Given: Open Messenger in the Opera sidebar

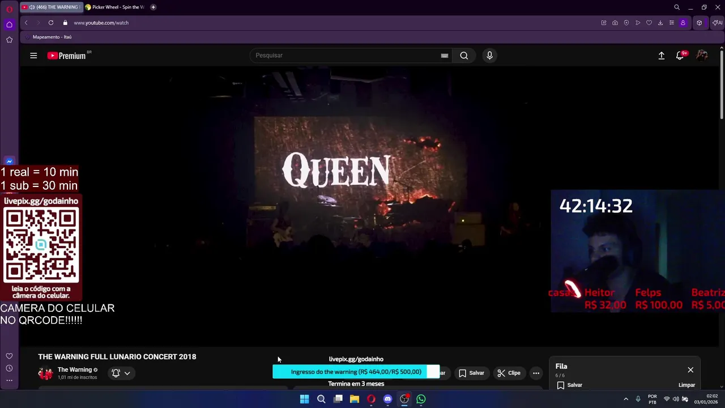Looking at the screenshot, I should coord(9,161).
